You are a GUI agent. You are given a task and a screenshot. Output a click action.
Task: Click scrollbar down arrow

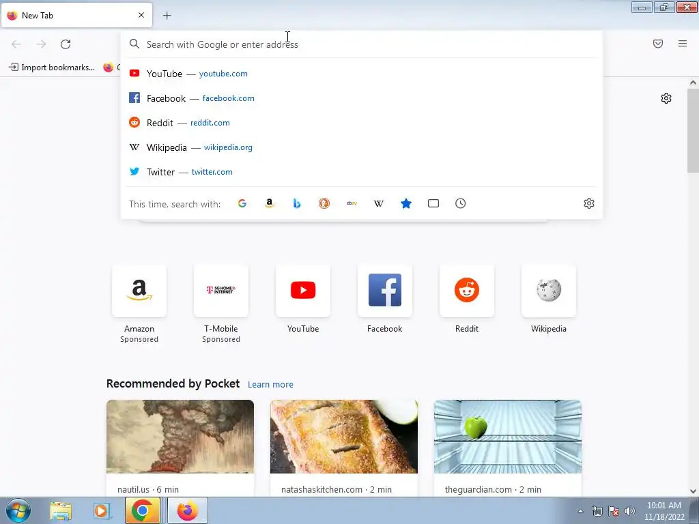point(693,491)
